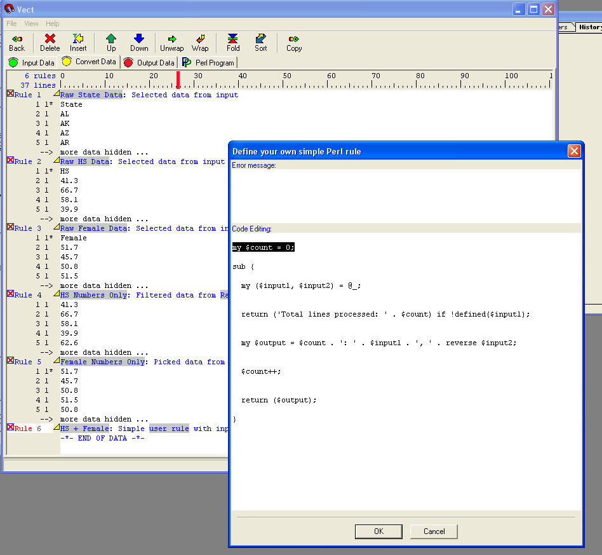Move a rule up with the Up arrow icon
Image resolution: width=602 pixels, height=555 pixels.
click(x=110, y=42)
